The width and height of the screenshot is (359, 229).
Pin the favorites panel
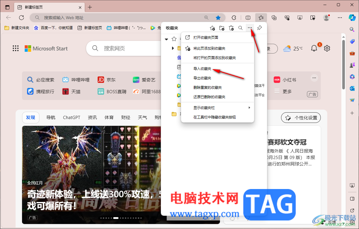point(259,28)
